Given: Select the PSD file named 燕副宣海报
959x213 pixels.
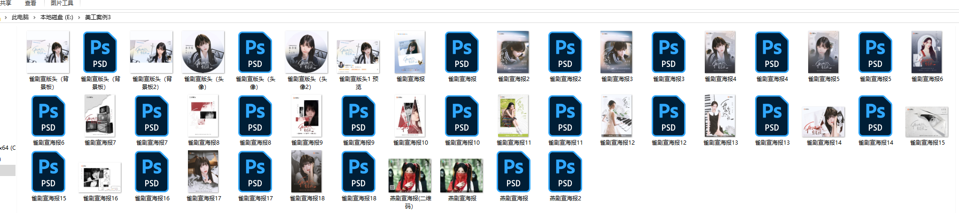Looking at the screenshot, I should (x=513, y=171).
